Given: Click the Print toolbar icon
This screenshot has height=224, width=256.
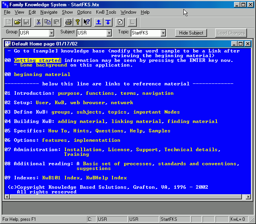Looking at the screenshot, I should [69, 22].
